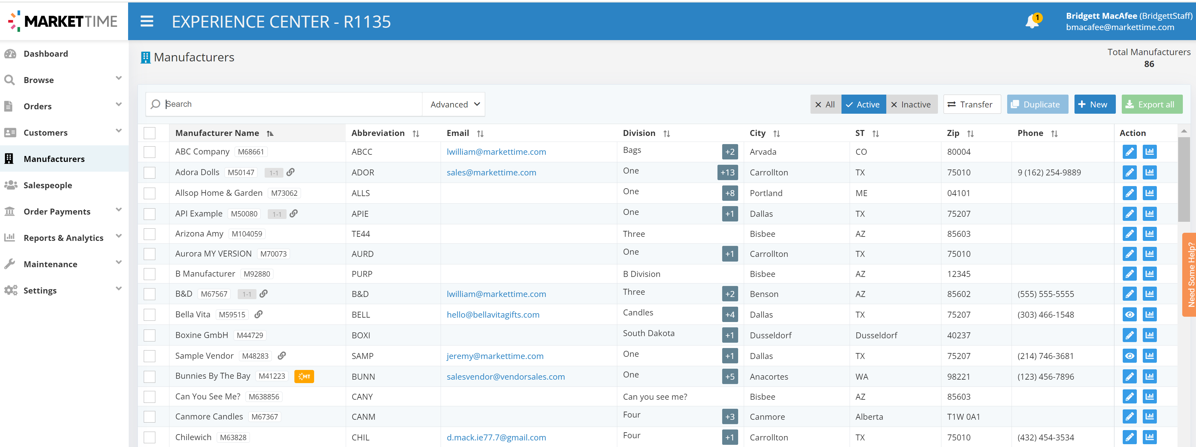Screen dimensions: 1196x447
Task: Click the edit pencil for ABC Company
Action: pos(1129,152)
